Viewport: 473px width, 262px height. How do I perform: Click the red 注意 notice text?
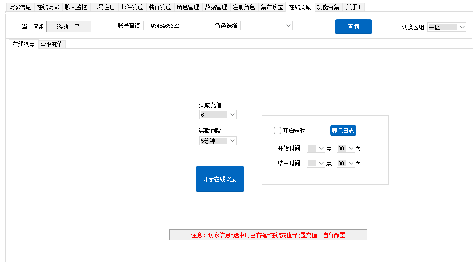[268, 235]
